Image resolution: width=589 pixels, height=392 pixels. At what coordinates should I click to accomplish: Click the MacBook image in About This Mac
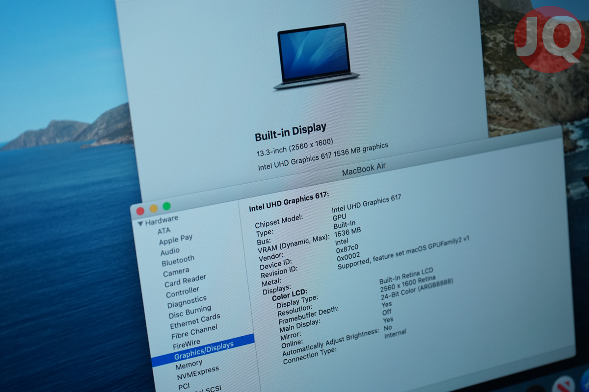tap(317, 56)
